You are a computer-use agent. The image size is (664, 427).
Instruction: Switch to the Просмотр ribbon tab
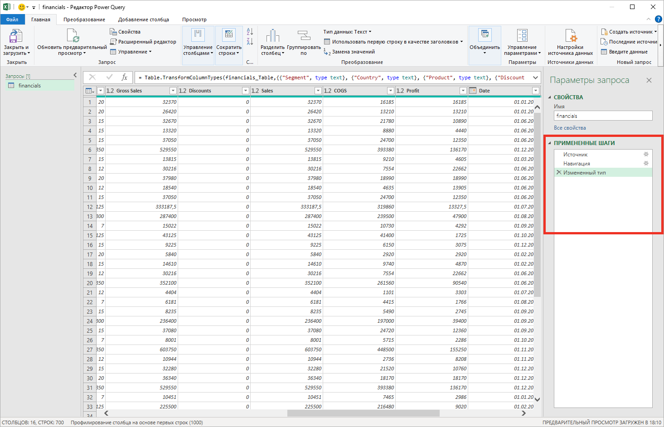pos(194,19)
